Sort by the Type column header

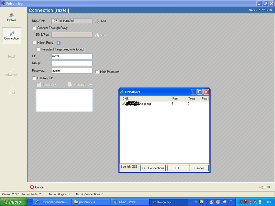pos(192,99)
